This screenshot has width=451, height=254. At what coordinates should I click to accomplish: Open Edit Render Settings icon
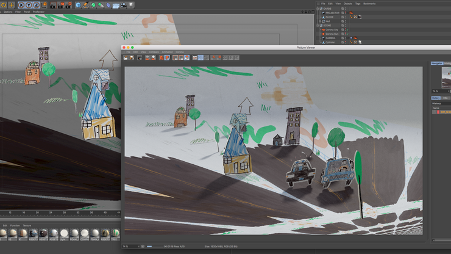(x=68, y=5)
